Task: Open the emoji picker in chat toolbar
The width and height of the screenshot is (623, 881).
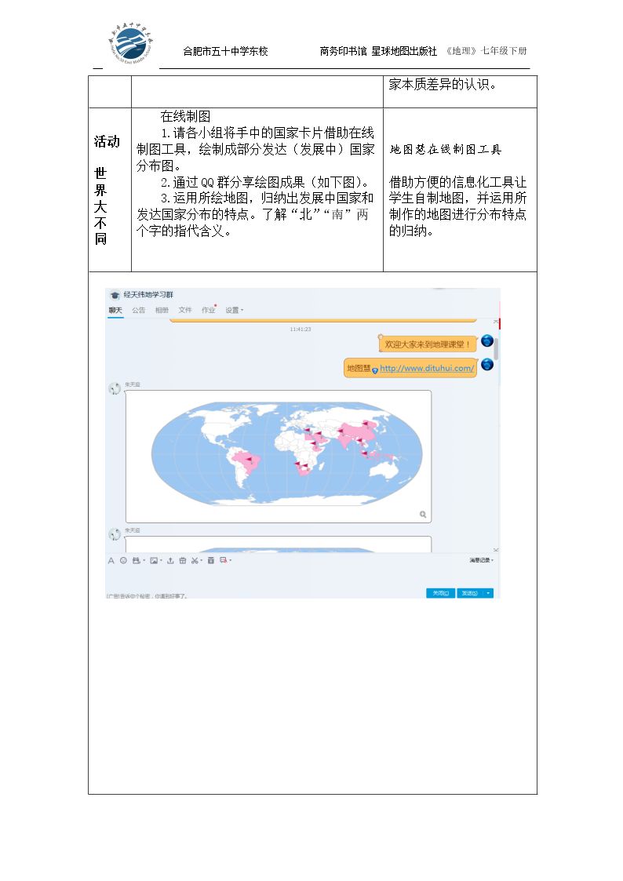Action: click(123, 561)
